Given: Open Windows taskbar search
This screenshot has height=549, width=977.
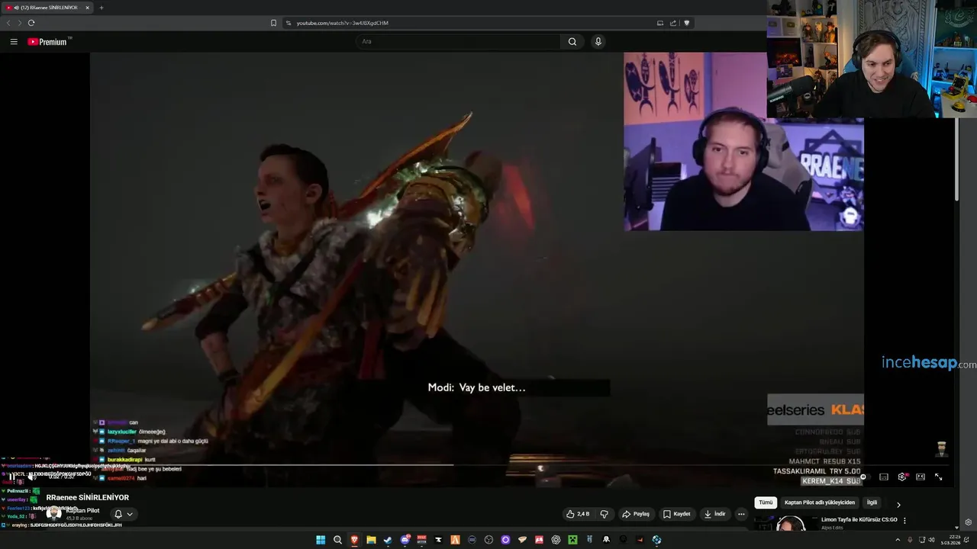Looking at the screenshot, I should coord(337,540).
